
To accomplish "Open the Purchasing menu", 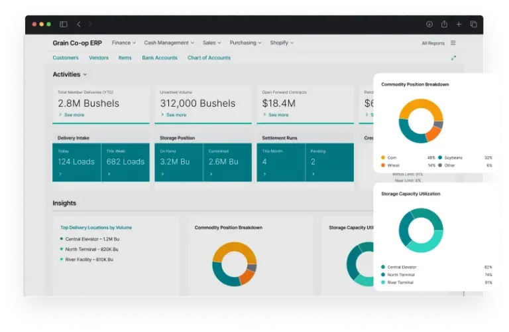I will (245, 43).
